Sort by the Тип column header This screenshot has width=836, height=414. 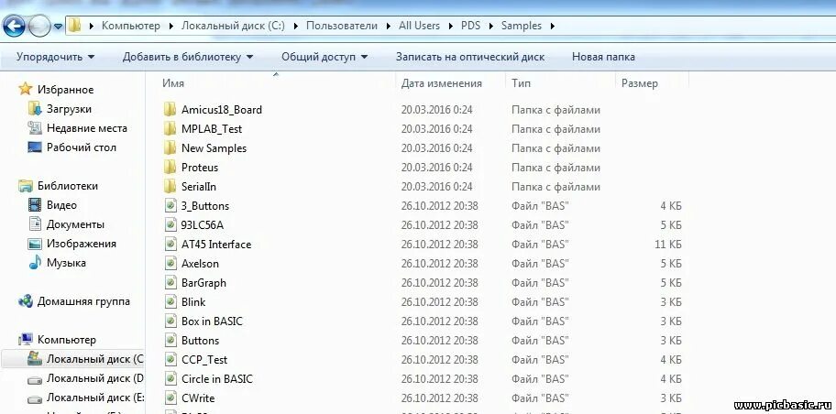click(521, 83)
